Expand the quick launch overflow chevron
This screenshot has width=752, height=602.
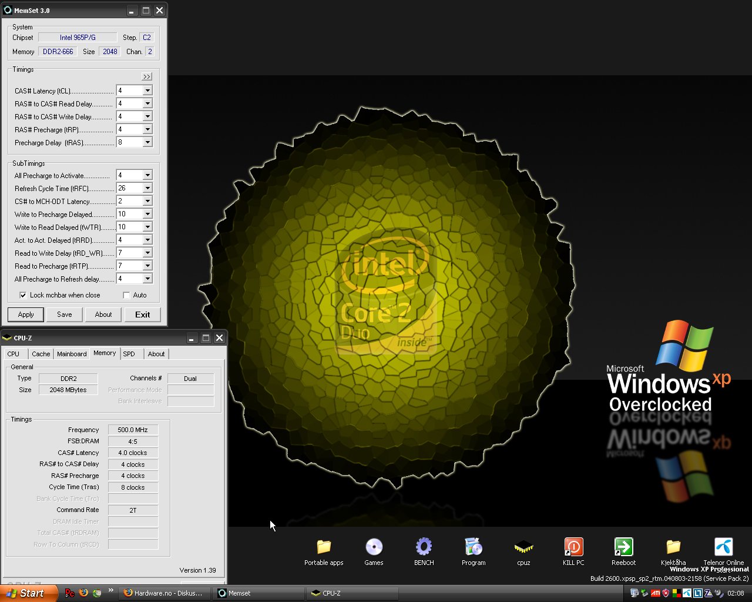pos(110,591)
